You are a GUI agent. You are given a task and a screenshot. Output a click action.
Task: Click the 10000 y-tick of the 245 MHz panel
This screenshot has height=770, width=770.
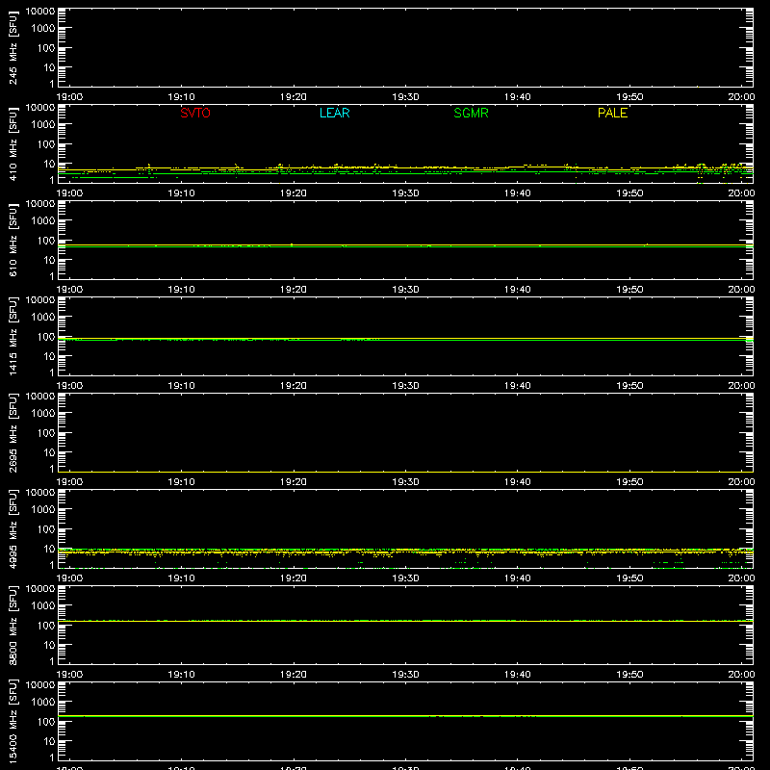click(x=40, y=12)
